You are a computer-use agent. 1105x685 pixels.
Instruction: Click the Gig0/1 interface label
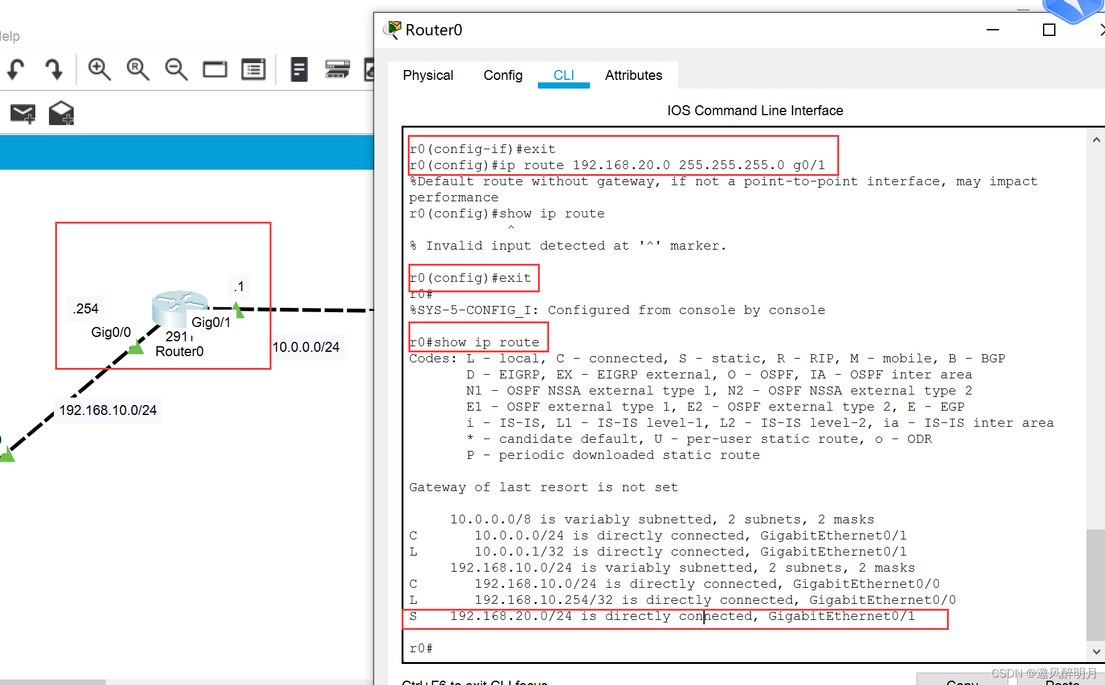[211, 322]
